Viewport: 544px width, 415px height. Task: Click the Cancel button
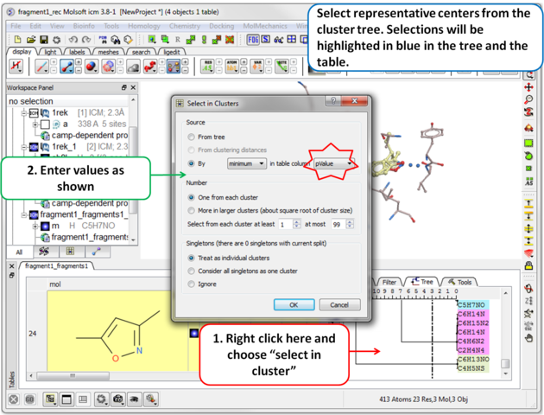[x=339, y=304]
